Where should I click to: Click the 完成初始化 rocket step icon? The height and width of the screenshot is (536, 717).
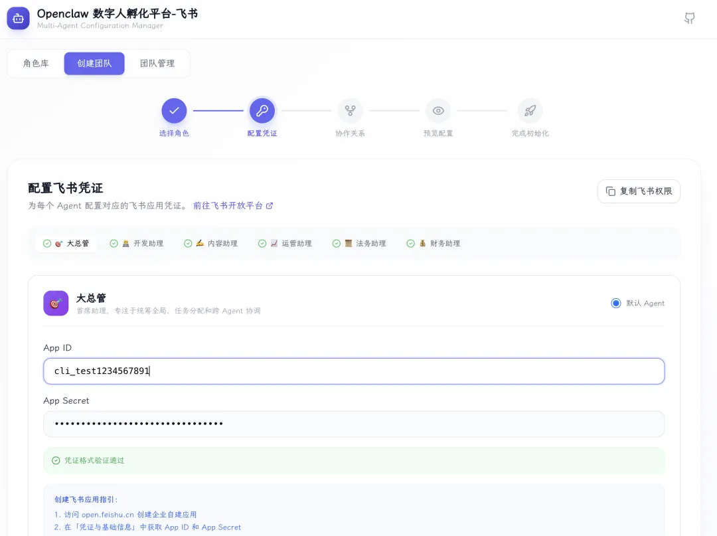(x=530, y=111)
